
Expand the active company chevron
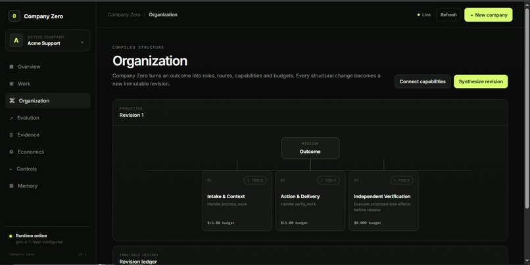coord(82,43)
